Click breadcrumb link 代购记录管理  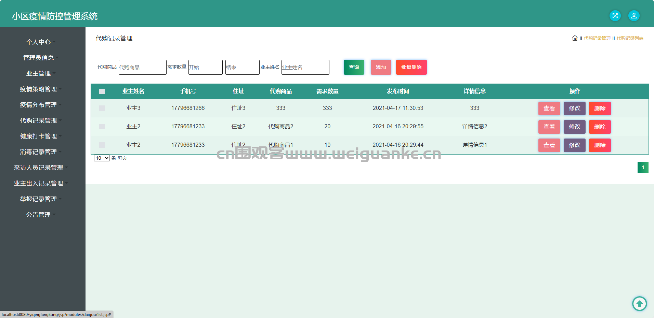(597, 38)
